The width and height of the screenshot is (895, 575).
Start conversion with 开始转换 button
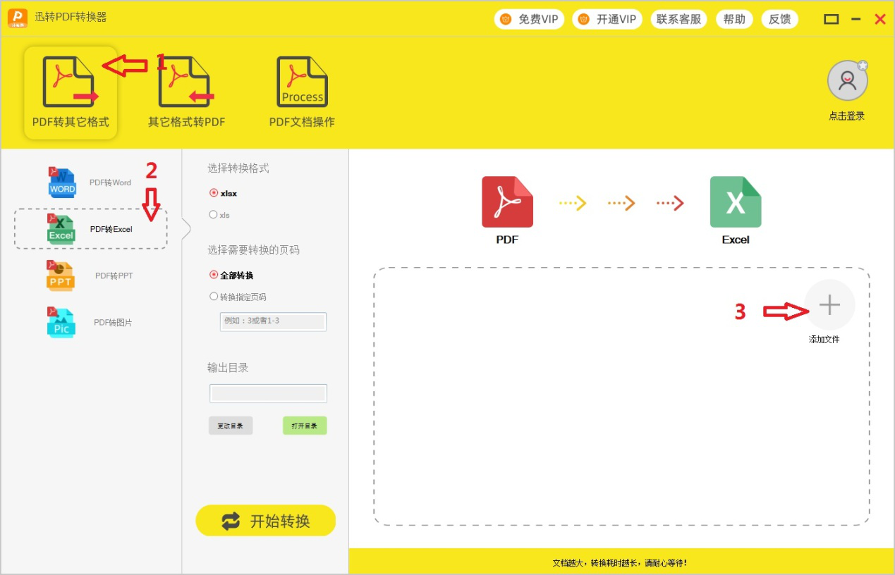pyautogui.click(x=266, y=521)
